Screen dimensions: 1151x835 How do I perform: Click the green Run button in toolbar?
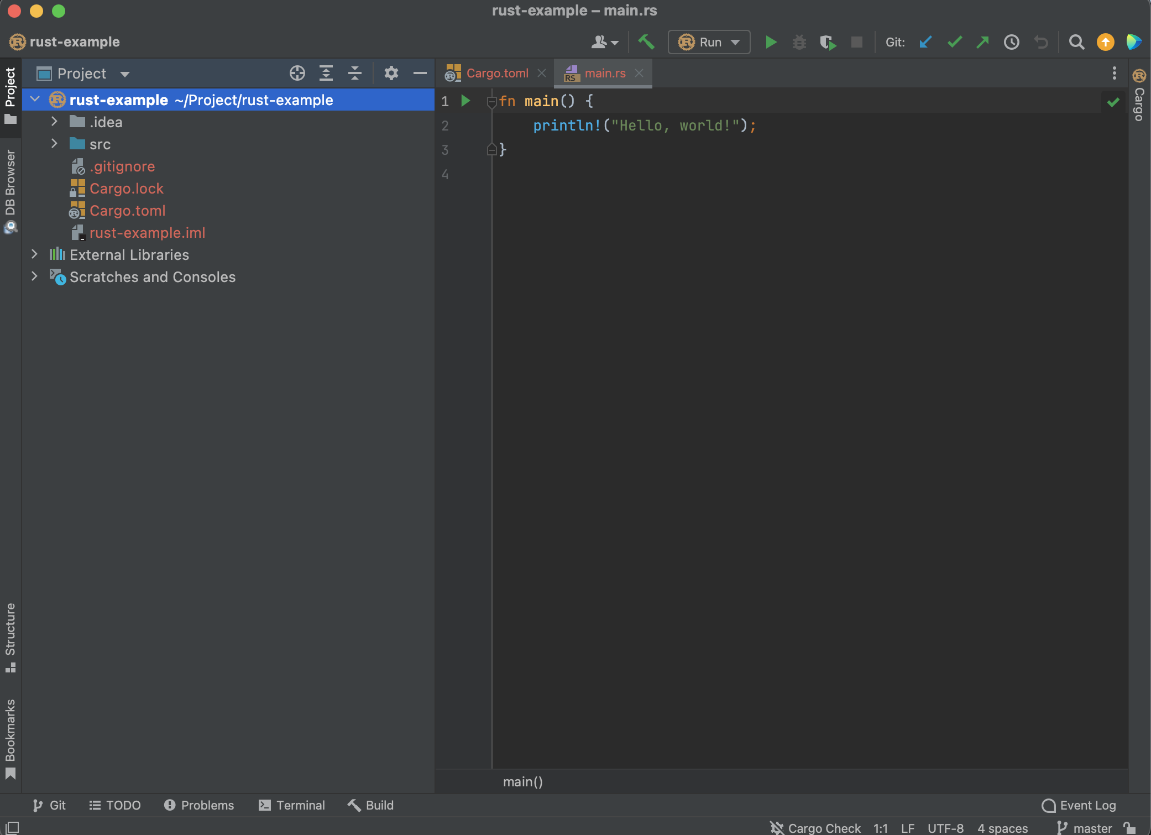click(770, 42)
